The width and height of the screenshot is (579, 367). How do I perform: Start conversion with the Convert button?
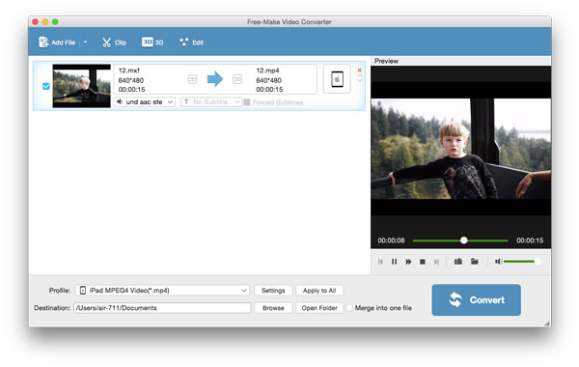[x=477, y=299]
